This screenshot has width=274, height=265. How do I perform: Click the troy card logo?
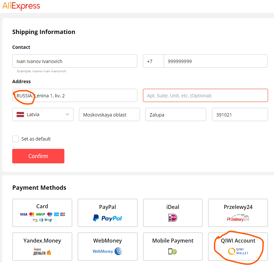coord(48,220)
